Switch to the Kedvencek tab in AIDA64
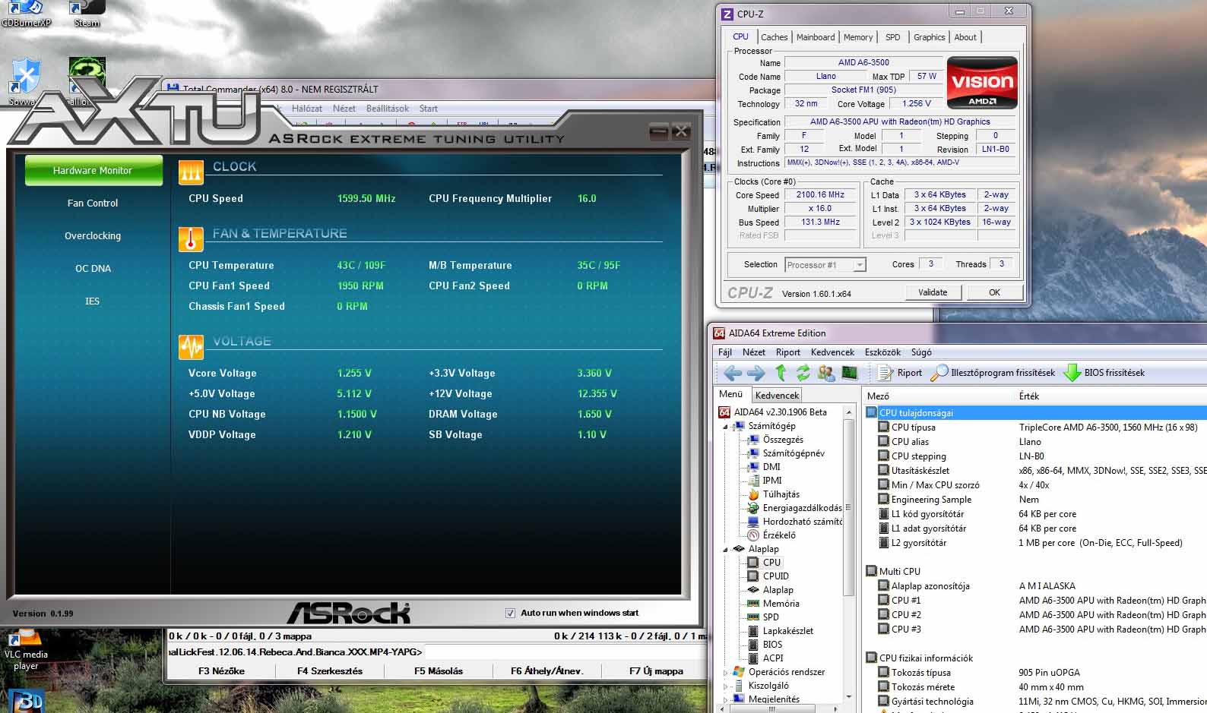1207x713 pixels. (777, 396)
